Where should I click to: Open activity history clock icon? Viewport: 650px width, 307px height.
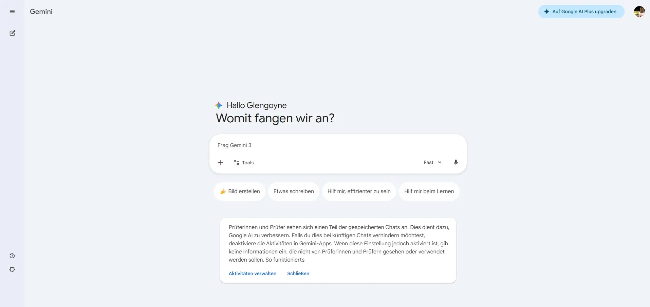12,256
